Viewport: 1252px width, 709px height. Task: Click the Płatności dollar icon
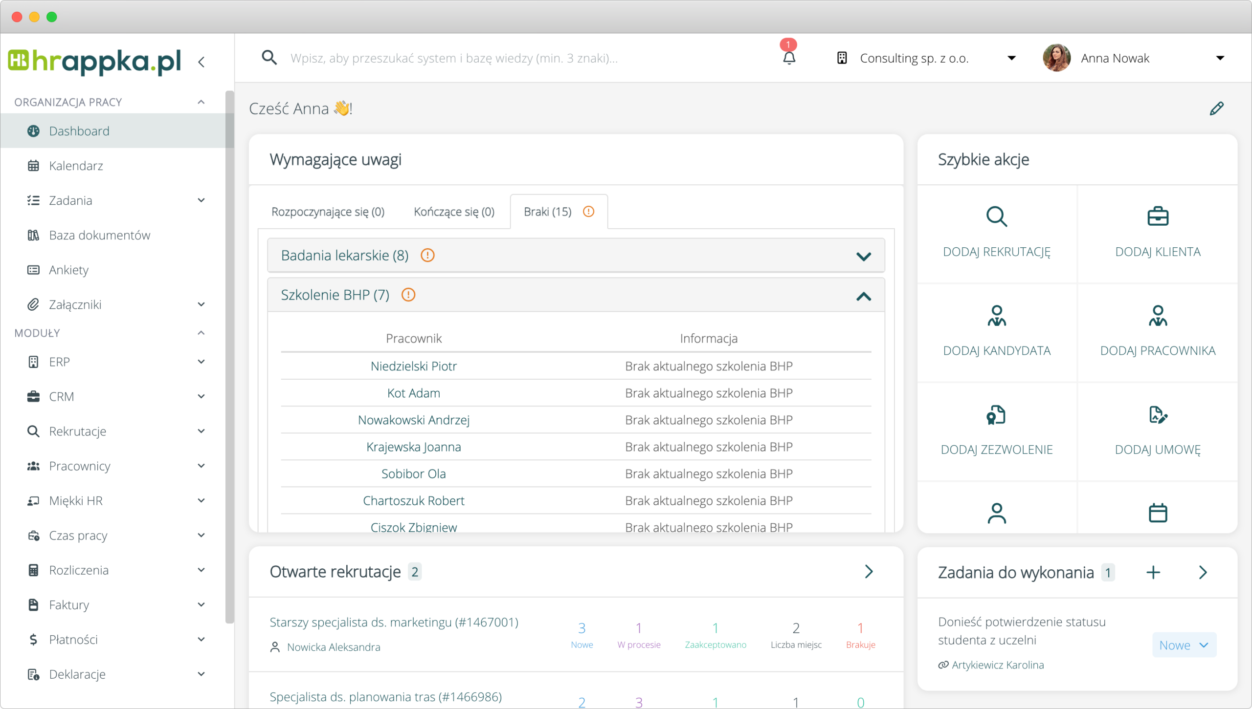click(33, 640)
